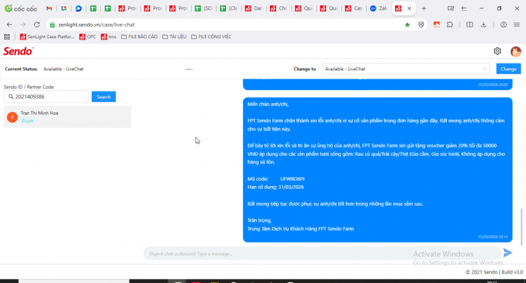Viewport: 526px width, 283px height.
Task: Reload the live-chat page
Action: pos(37,25)
